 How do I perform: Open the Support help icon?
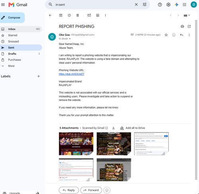pos(160,5)
